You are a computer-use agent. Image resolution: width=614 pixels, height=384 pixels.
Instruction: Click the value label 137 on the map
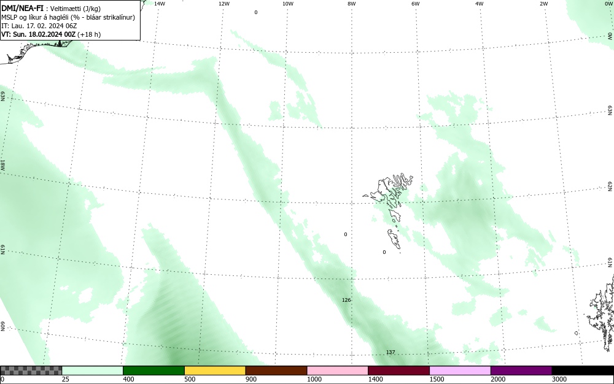pos(391,352)
